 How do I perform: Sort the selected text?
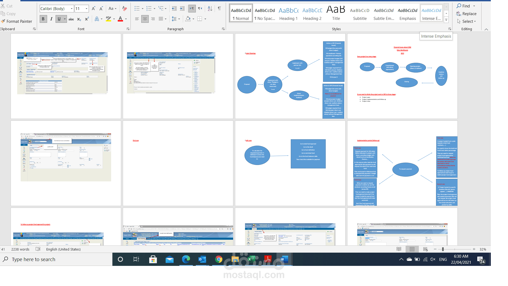coord(210,8)
